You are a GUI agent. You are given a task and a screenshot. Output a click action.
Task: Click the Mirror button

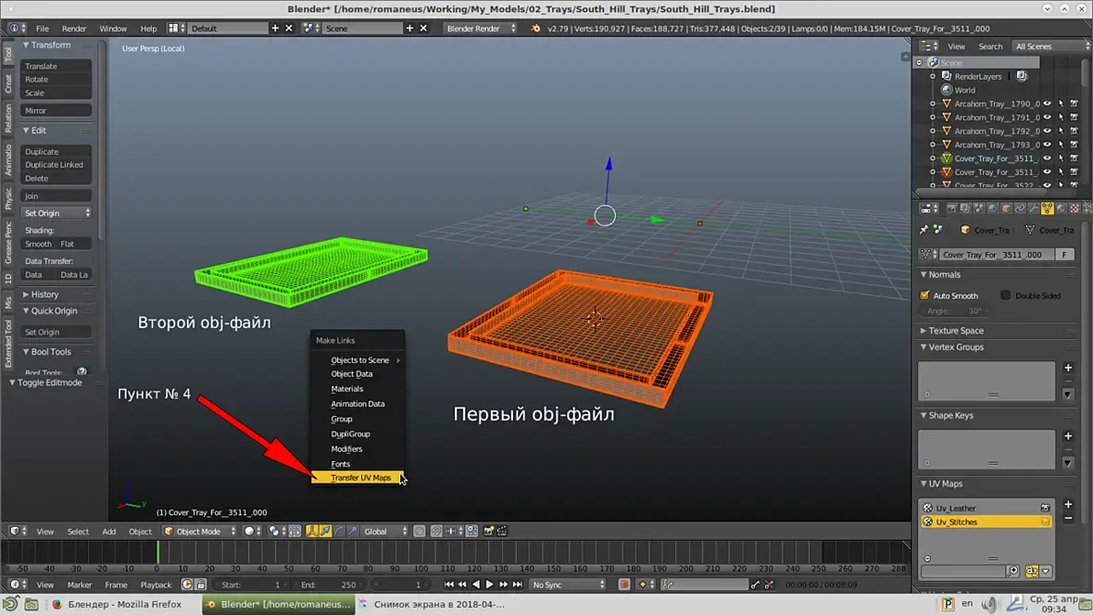[57, 110]
